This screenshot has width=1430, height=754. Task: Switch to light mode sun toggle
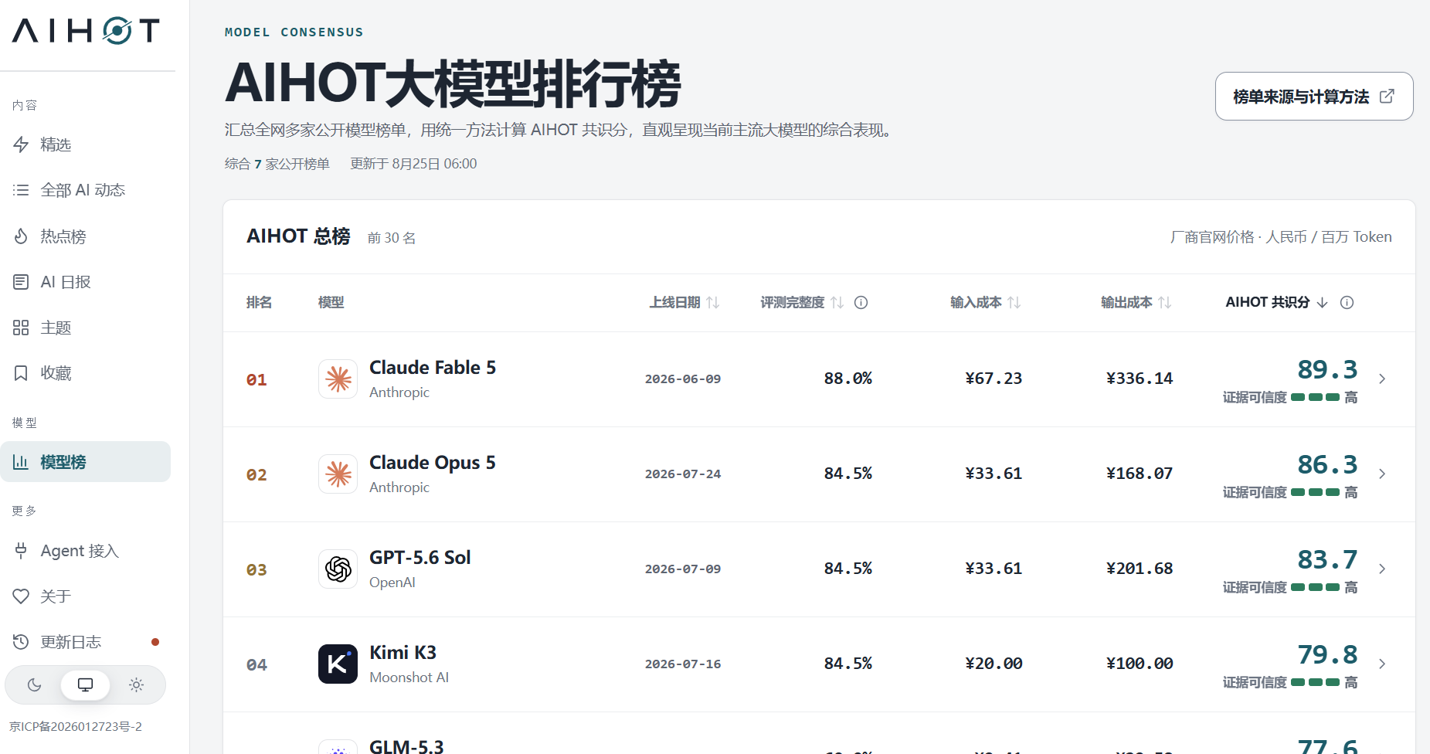coord(136,685)
